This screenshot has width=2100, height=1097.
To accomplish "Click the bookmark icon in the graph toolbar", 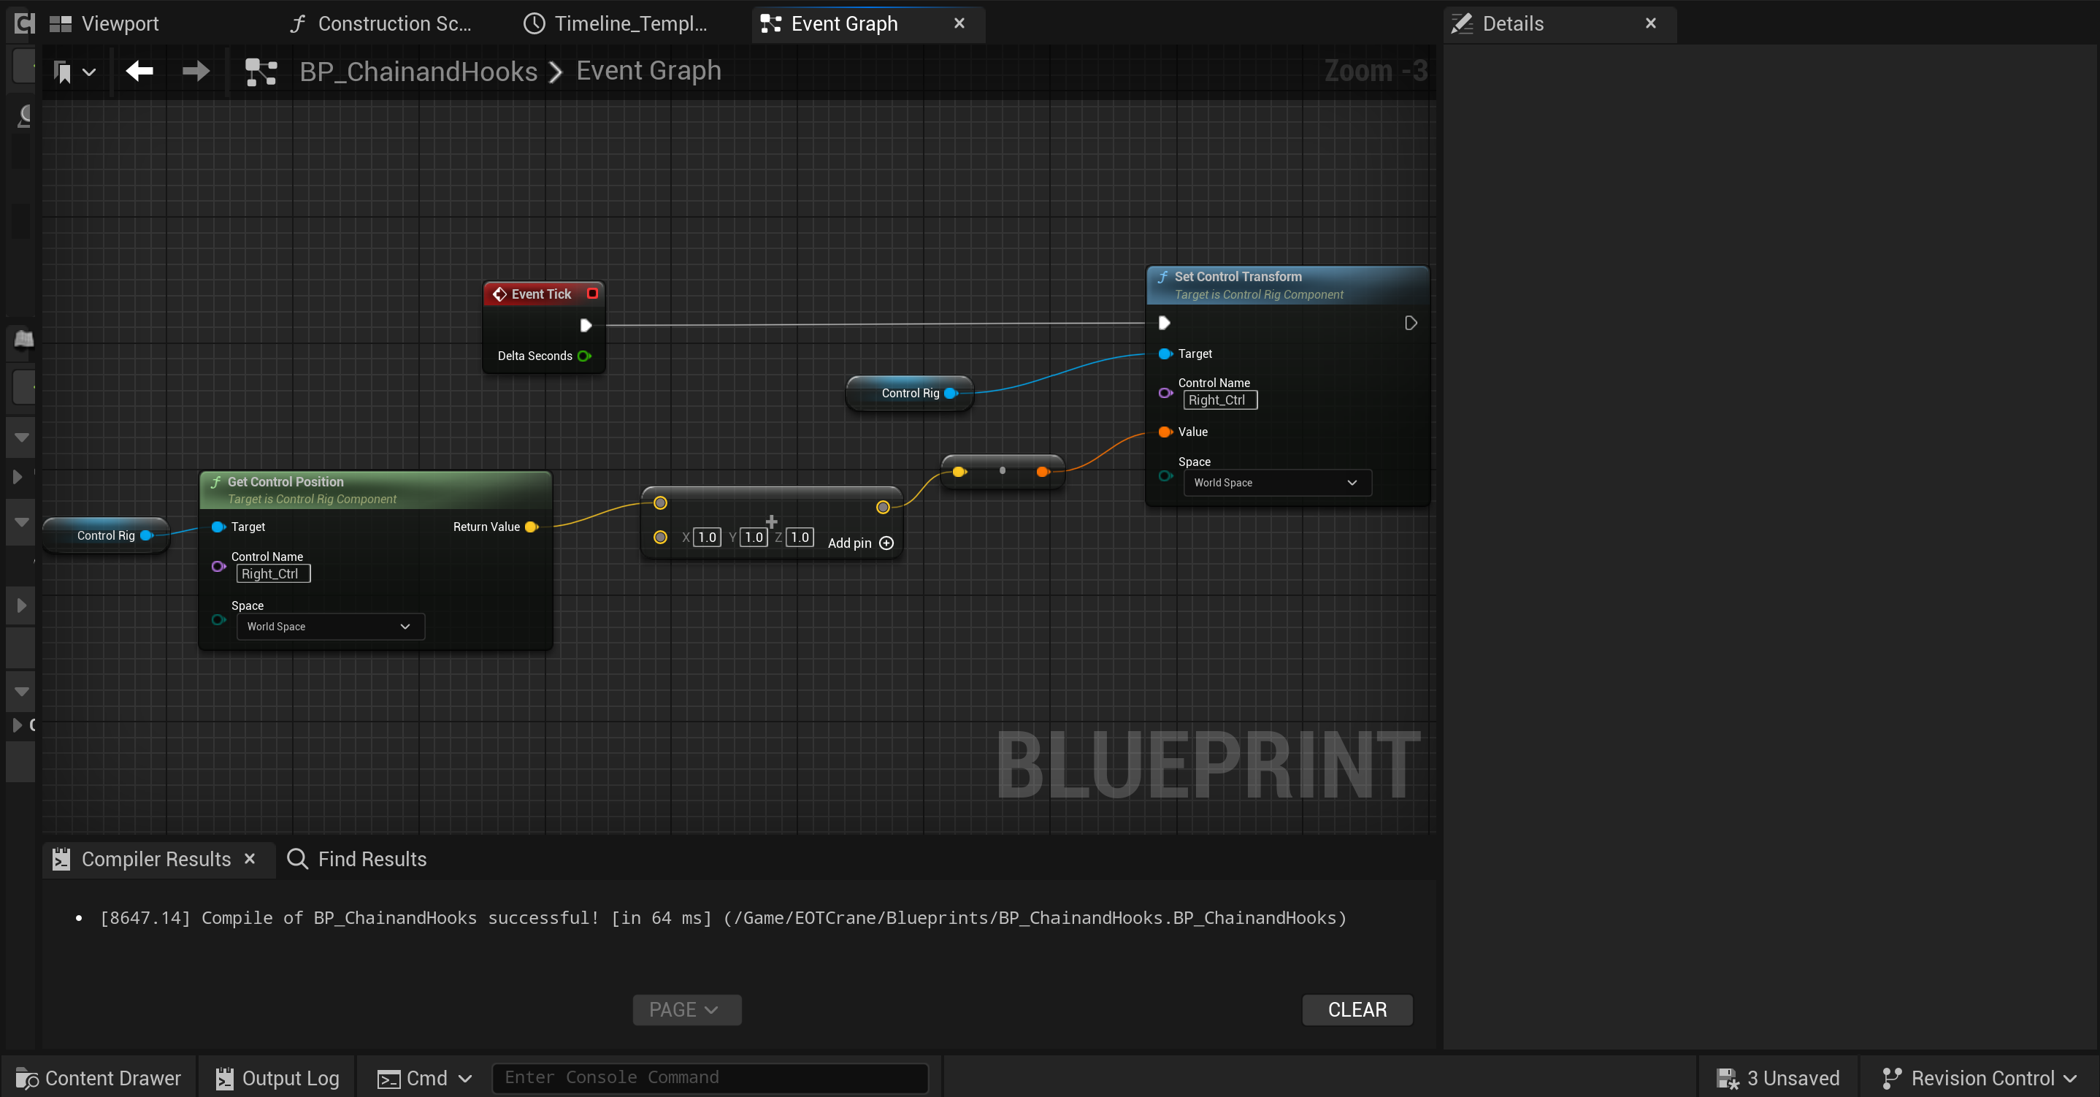I will 64,71.
